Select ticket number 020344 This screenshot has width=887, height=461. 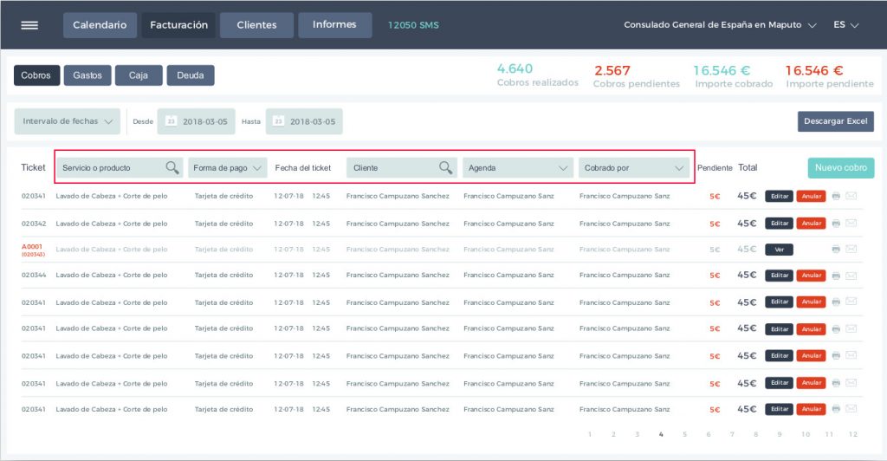(x=34, y=275)
